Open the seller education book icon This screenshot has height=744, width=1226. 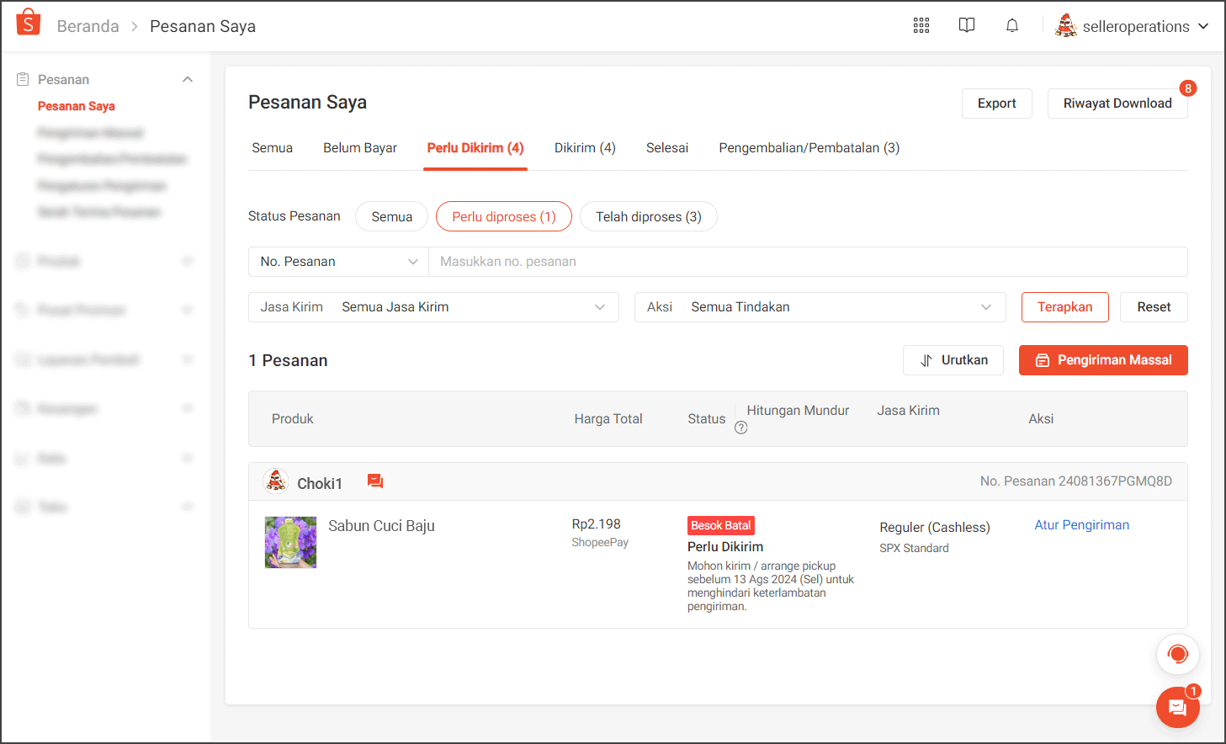tap(967, 25)
